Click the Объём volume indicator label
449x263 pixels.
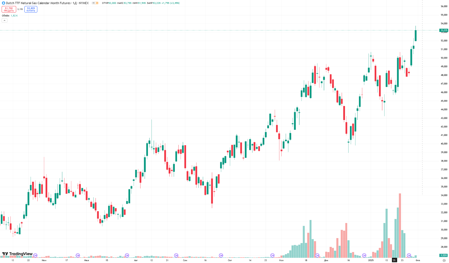(5, 16)
